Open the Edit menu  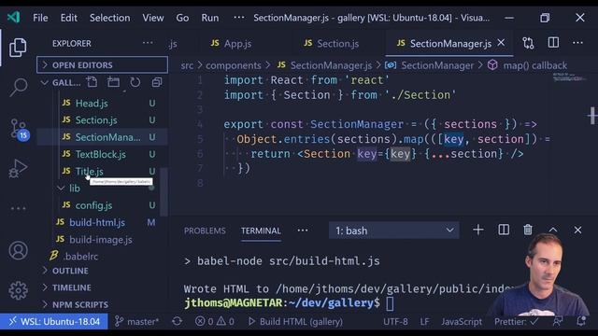tap(68, 18)
